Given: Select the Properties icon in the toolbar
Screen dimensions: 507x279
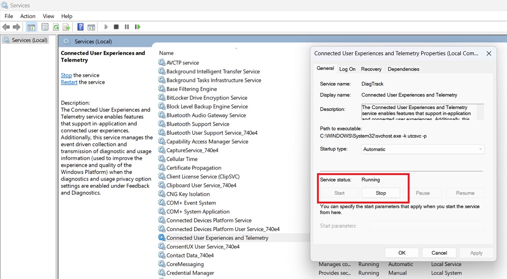Looking at the screenshot, I should point(45,27).
